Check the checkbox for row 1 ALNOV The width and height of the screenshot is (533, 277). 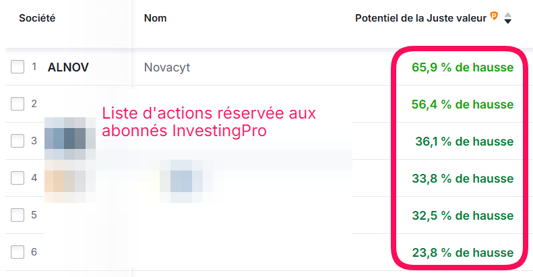(18, 67)
